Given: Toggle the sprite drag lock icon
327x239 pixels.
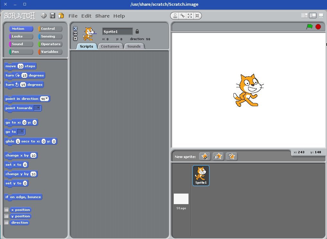Looking at the screenshot, I should point(137,31).
